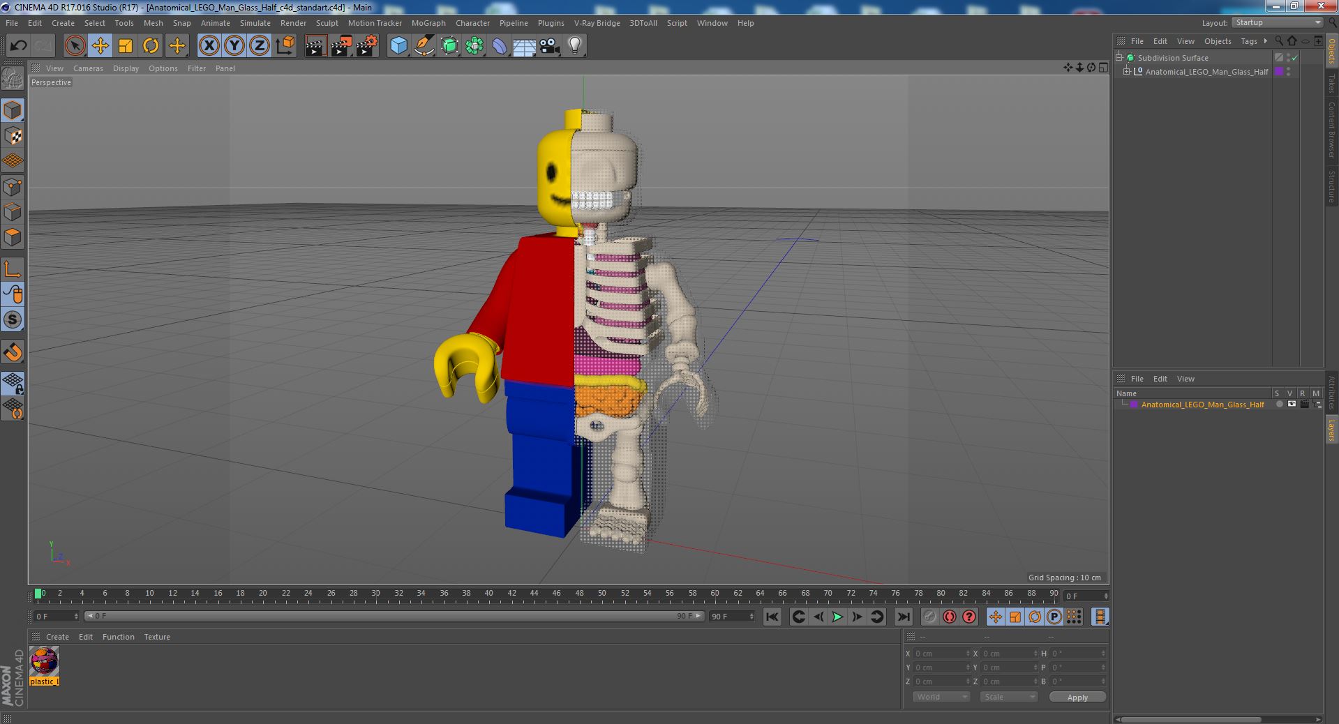Click frame 44 on the timeline ruler

click(x=534, y=594)
